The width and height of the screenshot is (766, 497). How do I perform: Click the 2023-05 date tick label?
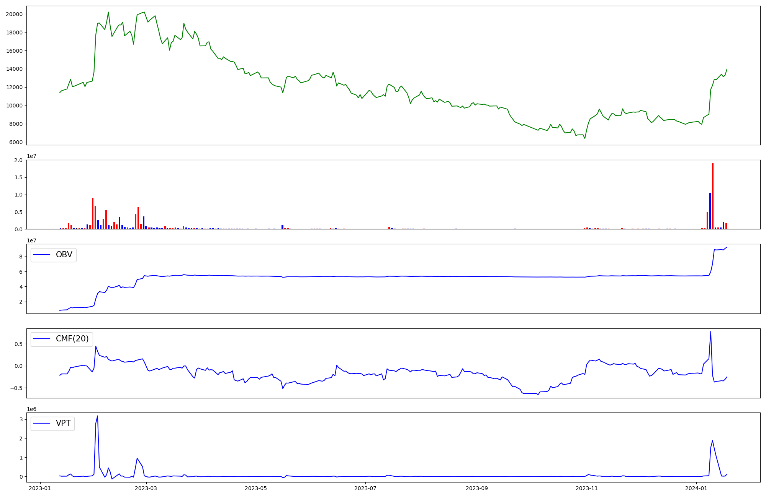(x=256, y=488)
